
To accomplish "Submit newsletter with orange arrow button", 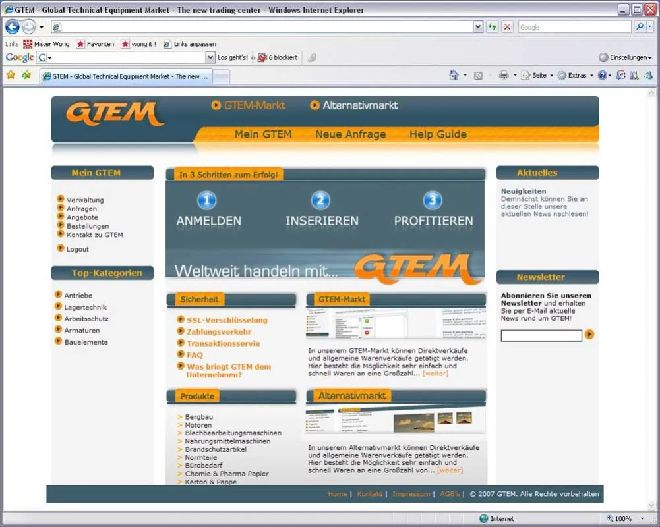I will 589,335.
